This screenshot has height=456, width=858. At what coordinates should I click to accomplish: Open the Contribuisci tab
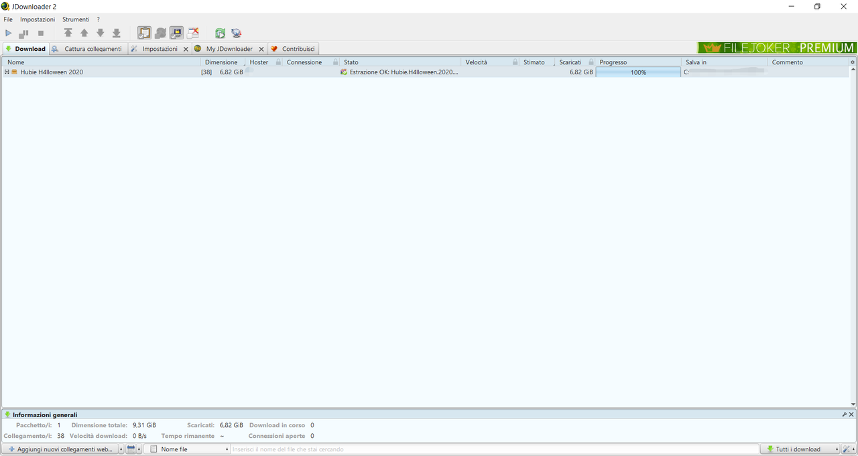[293, 49]
